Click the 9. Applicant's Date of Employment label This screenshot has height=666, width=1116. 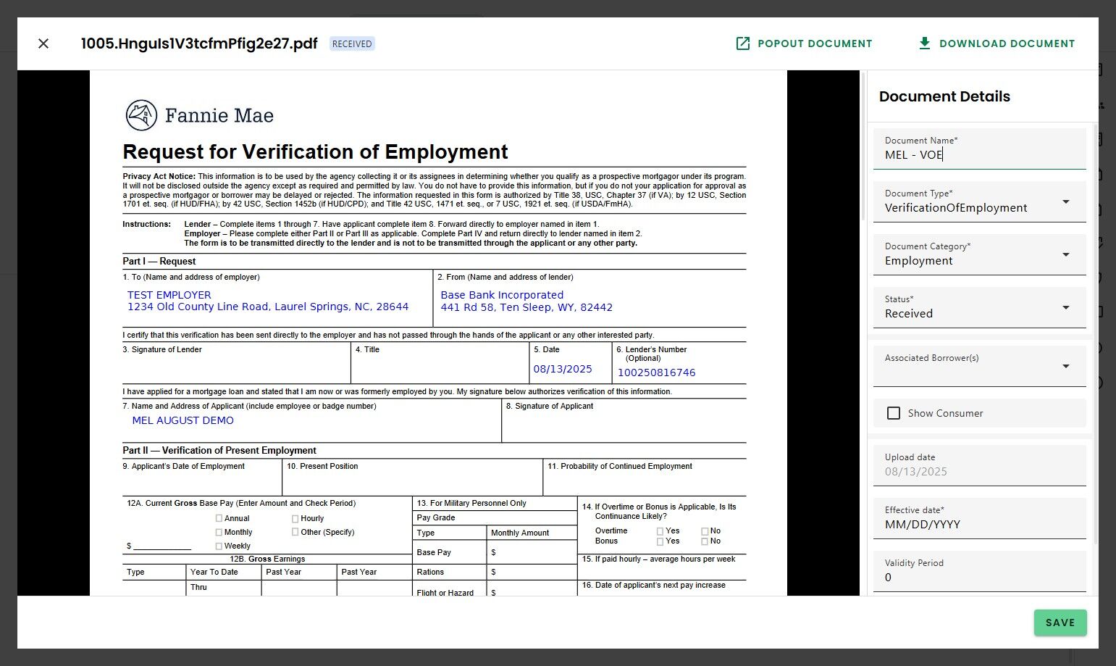tap(184, 466)
